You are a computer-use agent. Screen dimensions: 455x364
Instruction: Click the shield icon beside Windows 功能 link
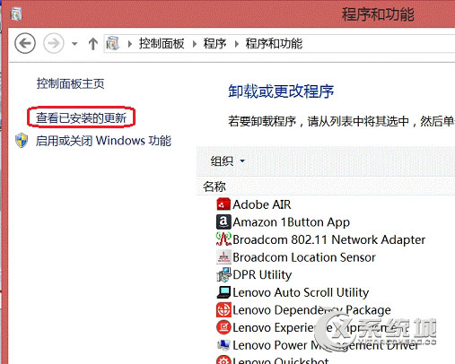pos(22,141)
